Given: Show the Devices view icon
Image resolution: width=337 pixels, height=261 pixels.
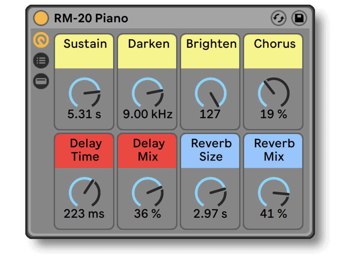Looking at the screenshot, I should pos(41,81).
